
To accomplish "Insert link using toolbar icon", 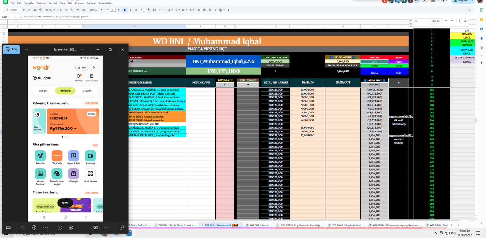I will tap(199, 10).
